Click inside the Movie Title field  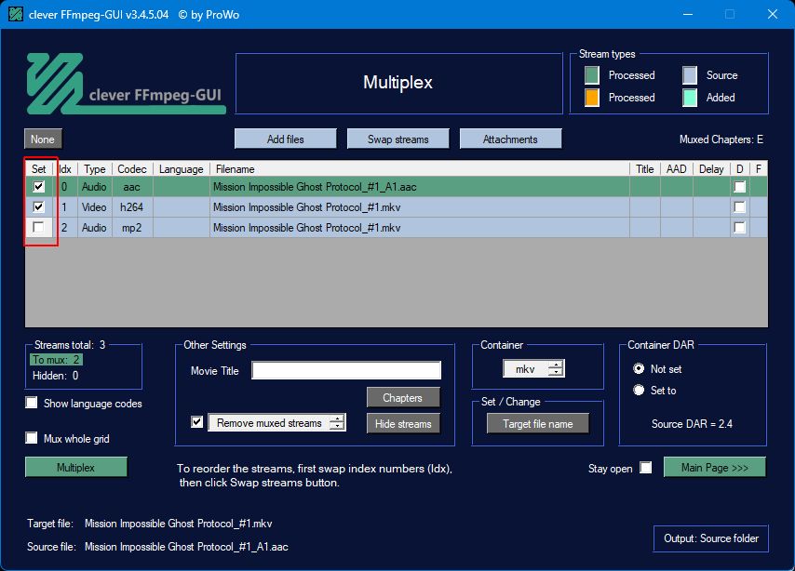click(345, 371)
